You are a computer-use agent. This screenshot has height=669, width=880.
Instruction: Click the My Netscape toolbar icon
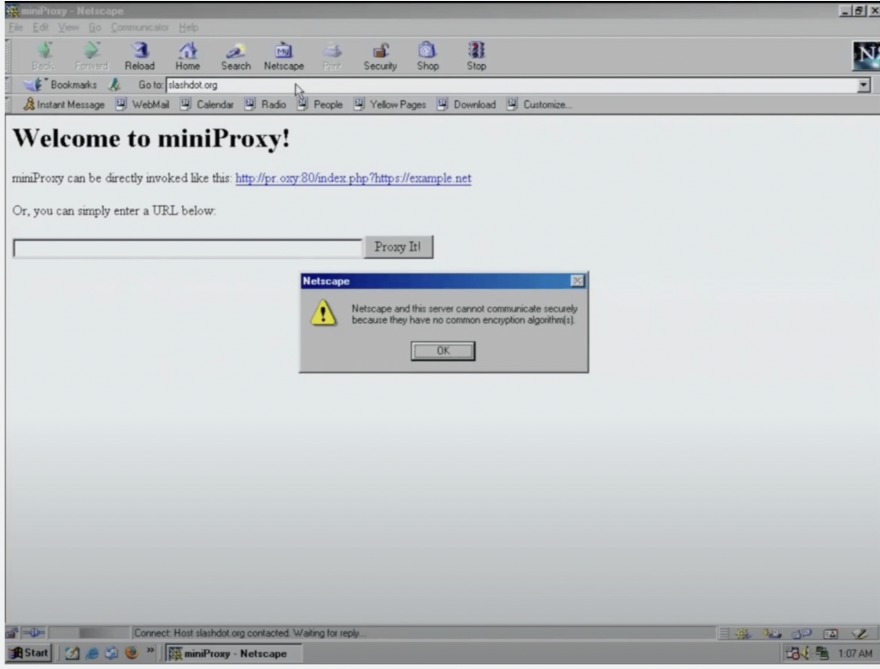(x=284, y=56)
